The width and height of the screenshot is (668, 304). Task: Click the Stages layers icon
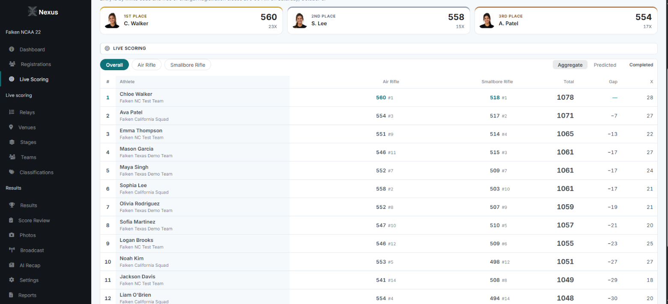tap(12, 142)
